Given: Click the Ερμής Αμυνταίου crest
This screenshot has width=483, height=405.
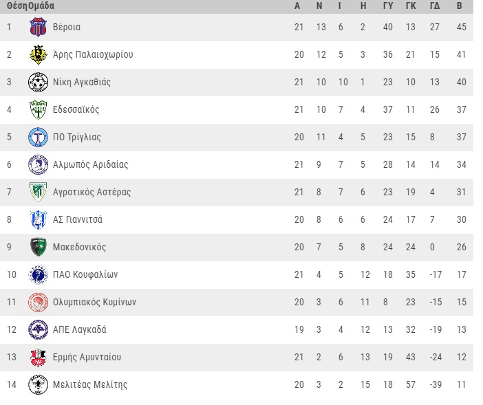Looking at the screenshot, I should click(x=39, y=358).
